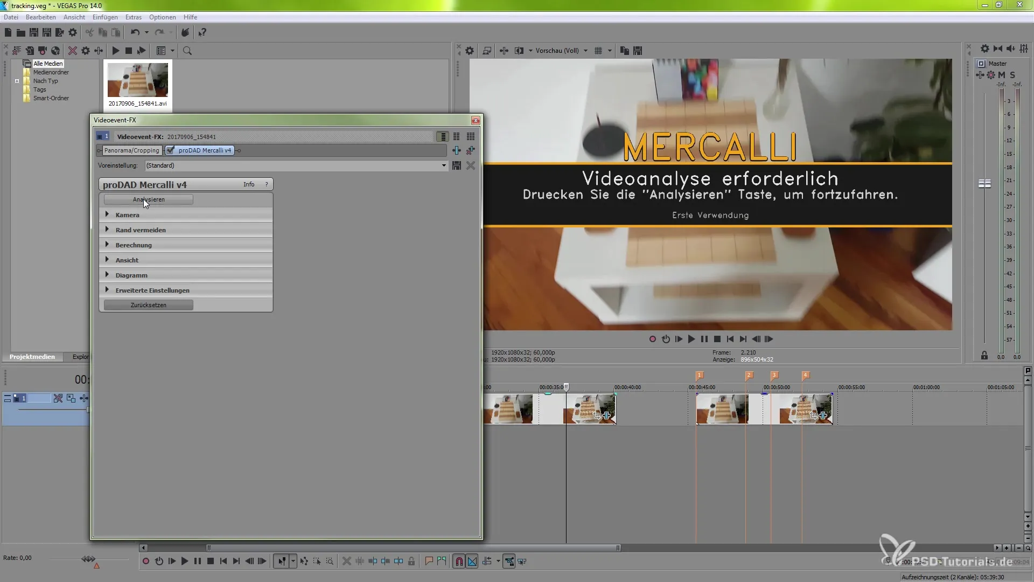The image size is (1034, 582).
Task: Save preview snapshot to file icon
Action: 638,51
